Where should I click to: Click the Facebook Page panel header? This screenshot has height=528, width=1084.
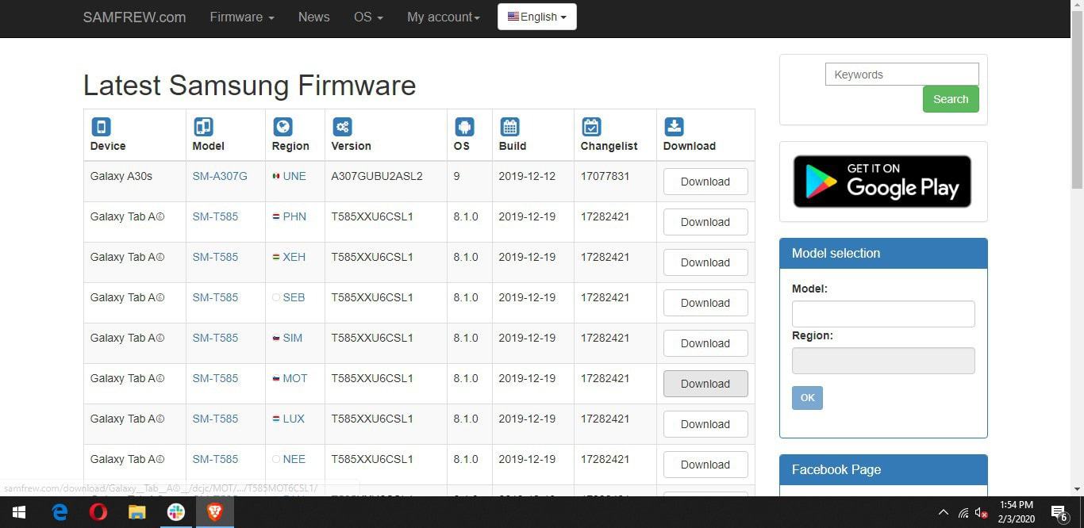883,469
